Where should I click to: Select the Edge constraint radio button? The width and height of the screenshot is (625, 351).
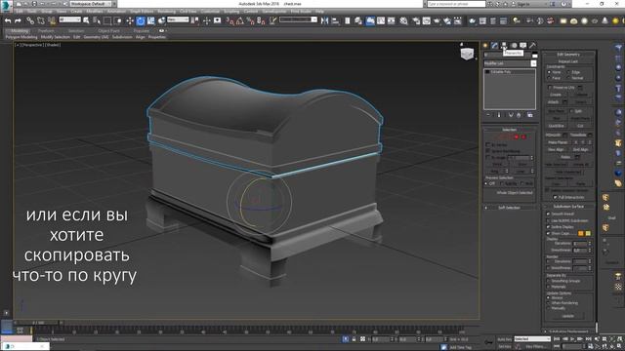(568, 72)
